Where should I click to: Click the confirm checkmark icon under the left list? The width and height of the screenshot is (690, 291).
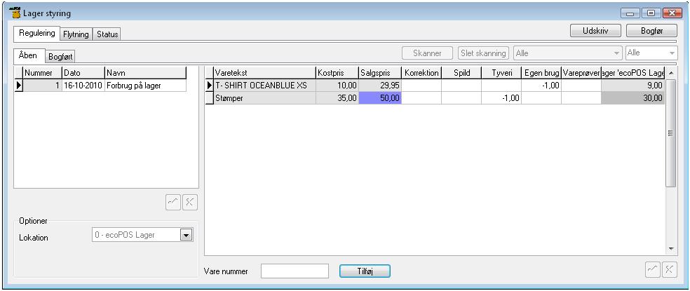tap(173, 202)
